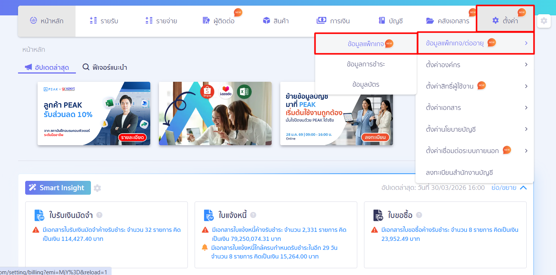Click the banknote icon of การเงิน

point(321,21)
